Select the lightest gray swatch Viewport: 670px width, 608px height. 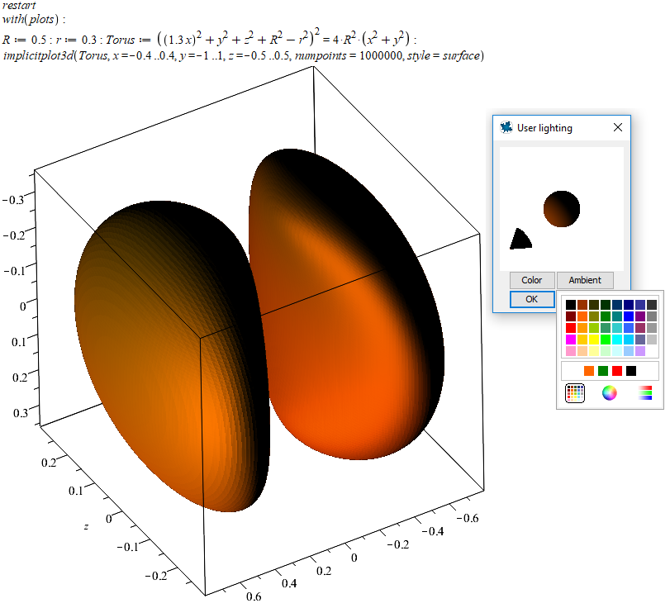(x=652, y=340)
